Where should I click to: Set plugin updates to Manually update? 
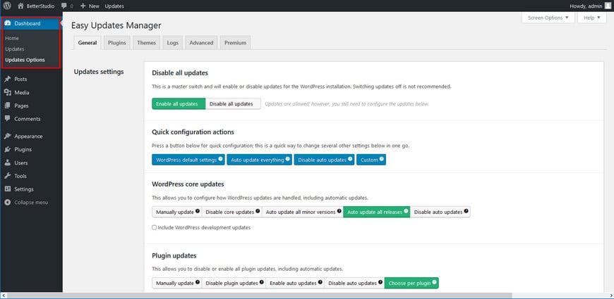[x=177, y=283]
